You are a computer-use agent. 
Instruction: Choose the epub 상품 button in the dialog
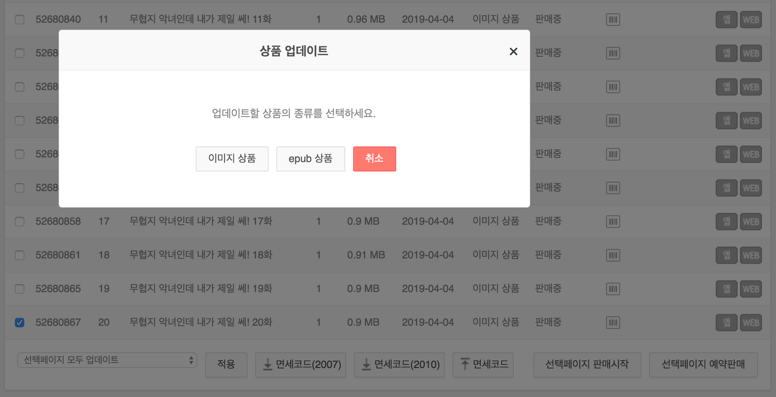(310, 159)
